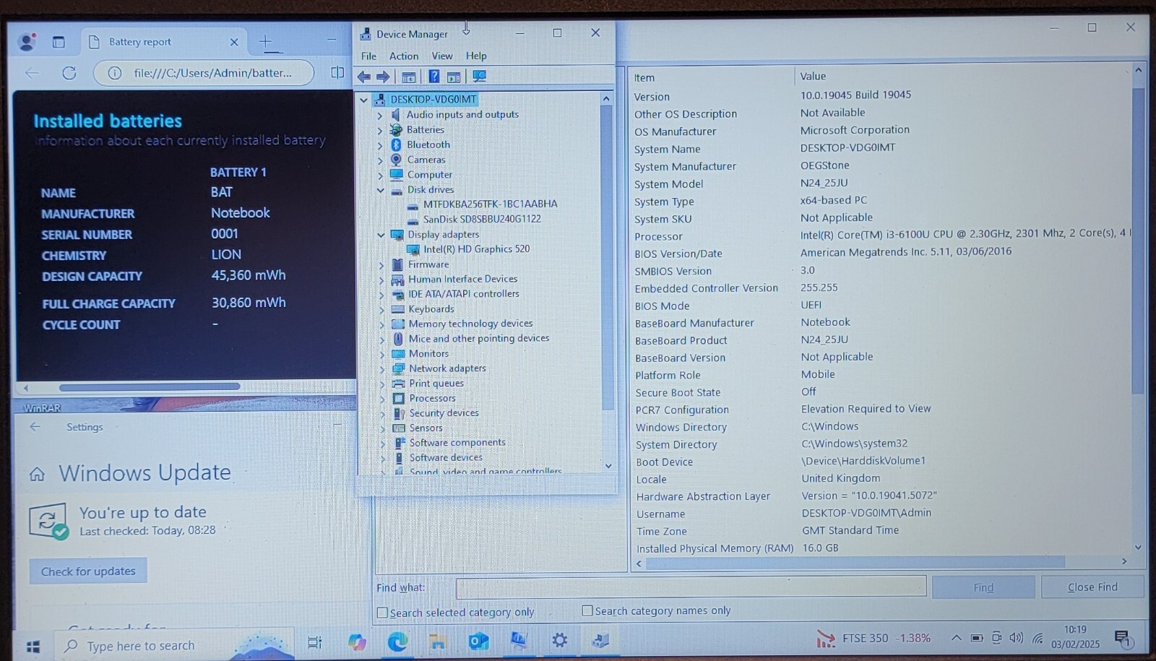
Task: Check 'Search selected category only'
Action: point(382,613)
